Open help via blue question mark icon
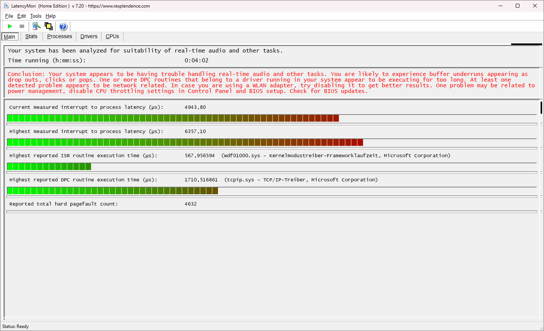The width and height of the screenshot is (544, 331). pyautogui.click(x=63, y=26)
